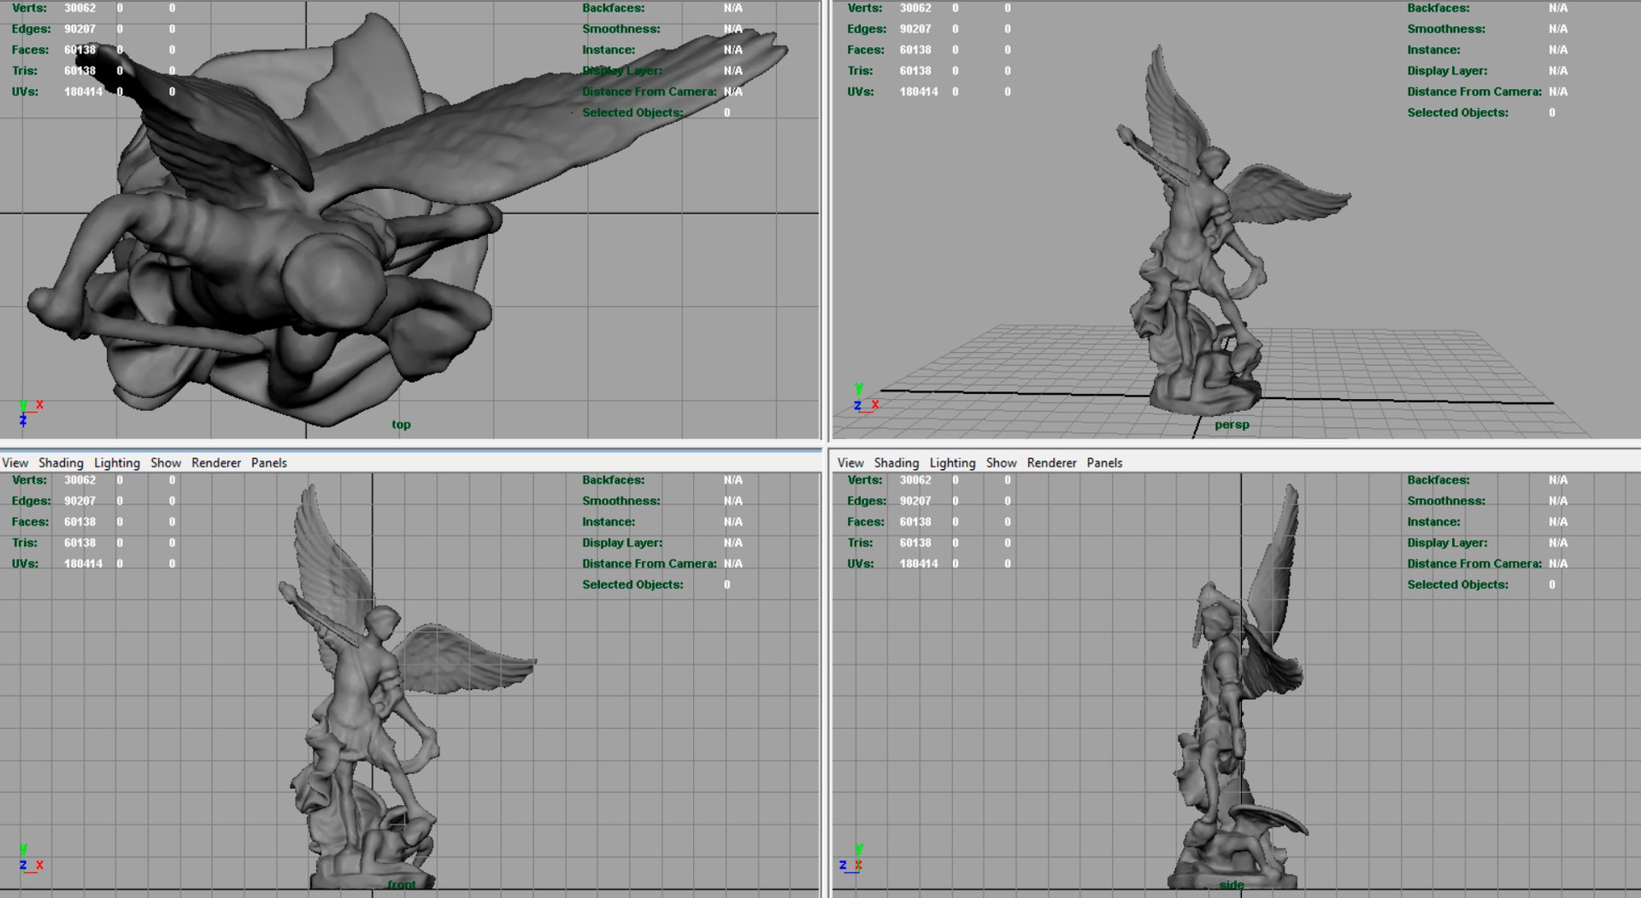This screenshot has height=898, width=1641.
Task: Open the Shading menu in the front viewport panel
Action: (61, 462)
